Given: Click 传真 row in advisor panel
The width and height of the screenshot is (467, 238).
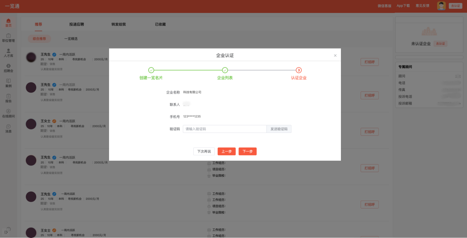Looking at the screenshot, I should tap(429, 90).
